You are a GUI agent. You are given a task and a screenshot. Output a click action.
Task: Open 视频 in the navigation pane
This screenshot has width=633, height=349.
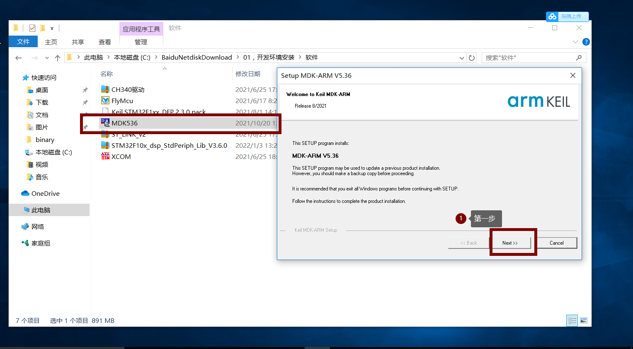(41, 165)
